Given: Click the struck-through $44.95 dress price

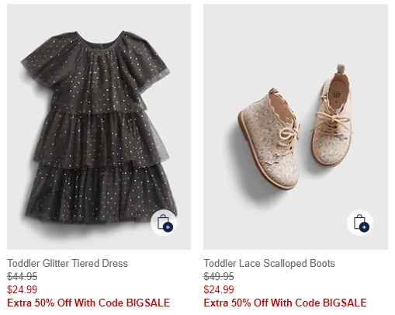Looking at the screenshot, I should click(x=23, y=276).
